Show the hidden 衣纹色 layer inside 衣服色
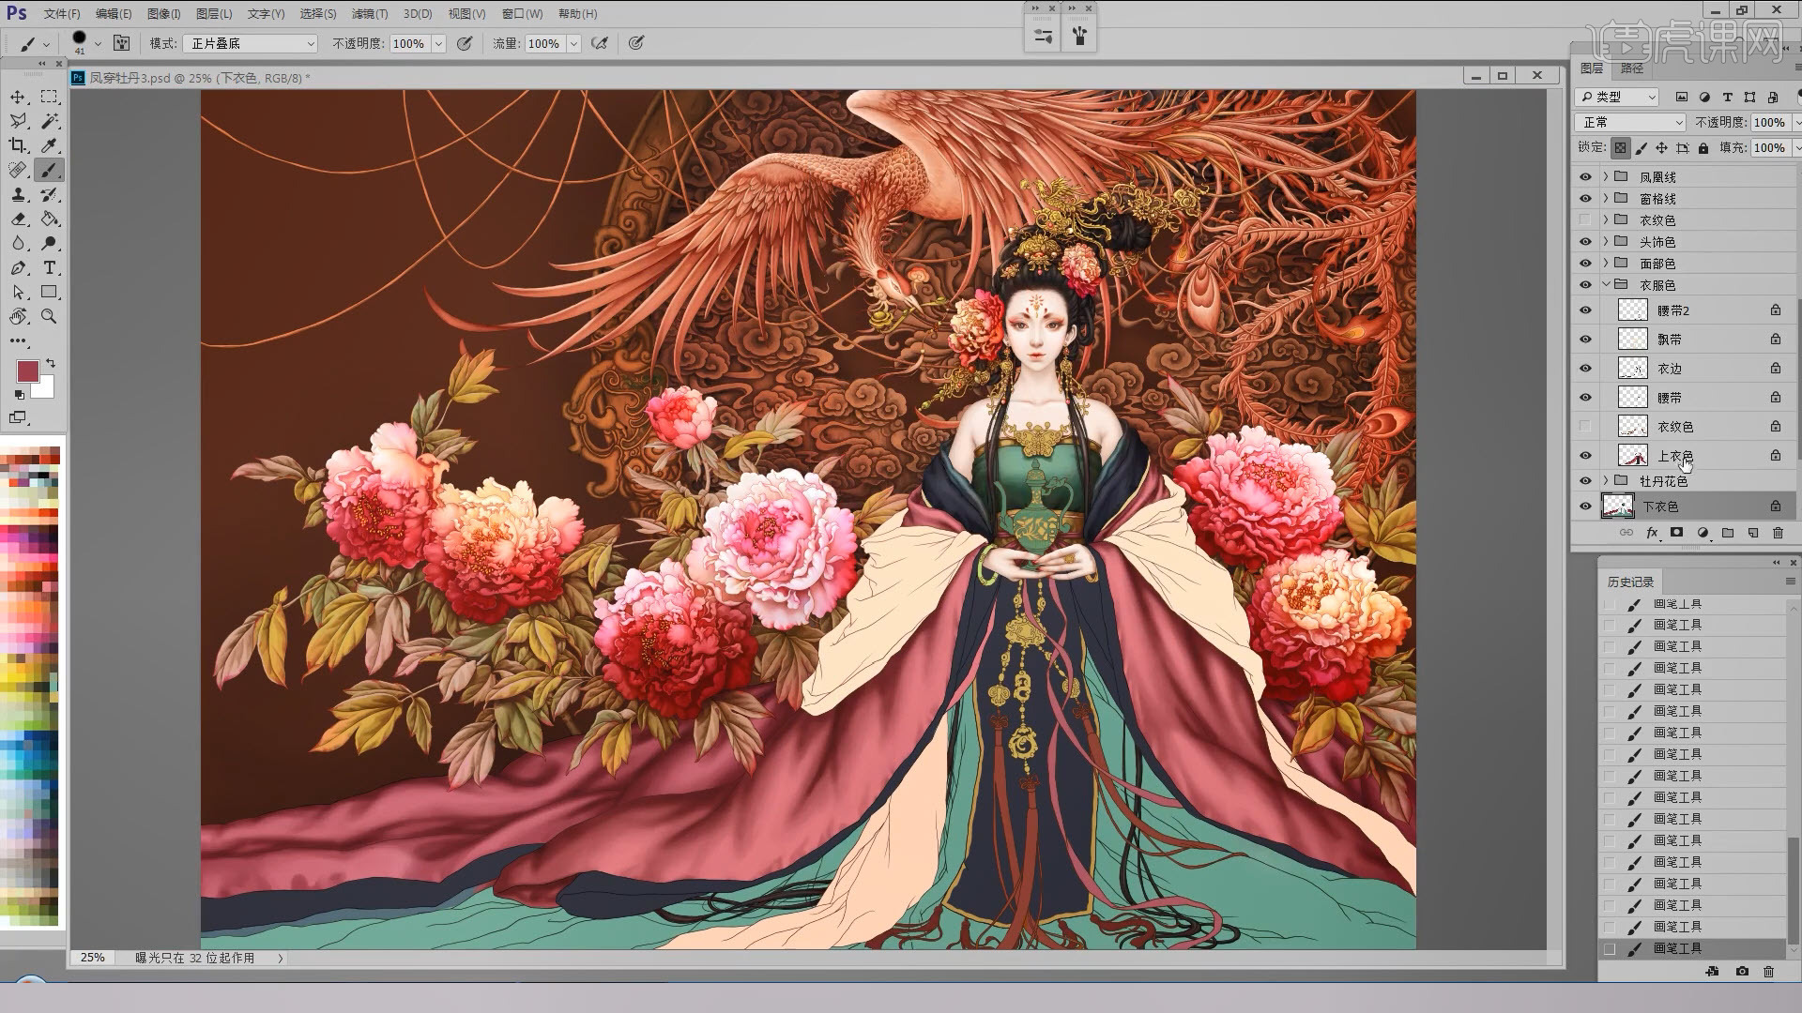 (1585, 427)
